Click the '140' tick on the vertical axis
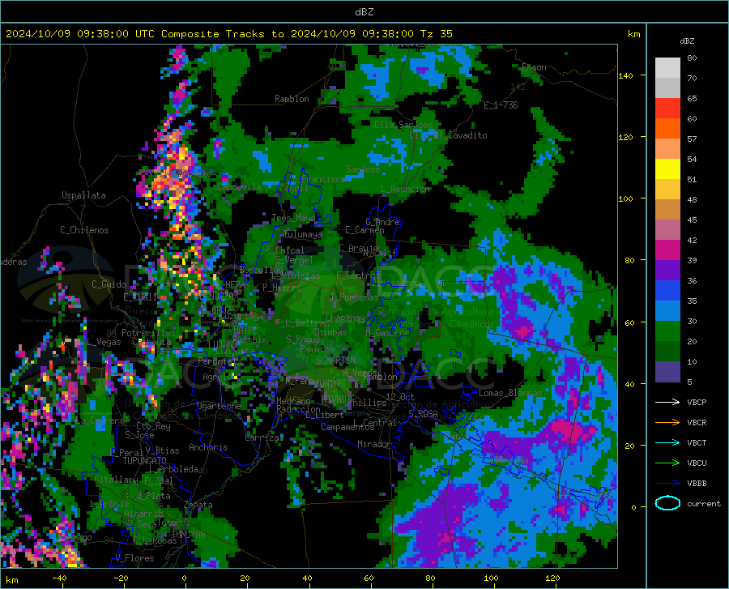Image resolution: width=729 pixels, height=589 pixels. (x=625, y=76)
